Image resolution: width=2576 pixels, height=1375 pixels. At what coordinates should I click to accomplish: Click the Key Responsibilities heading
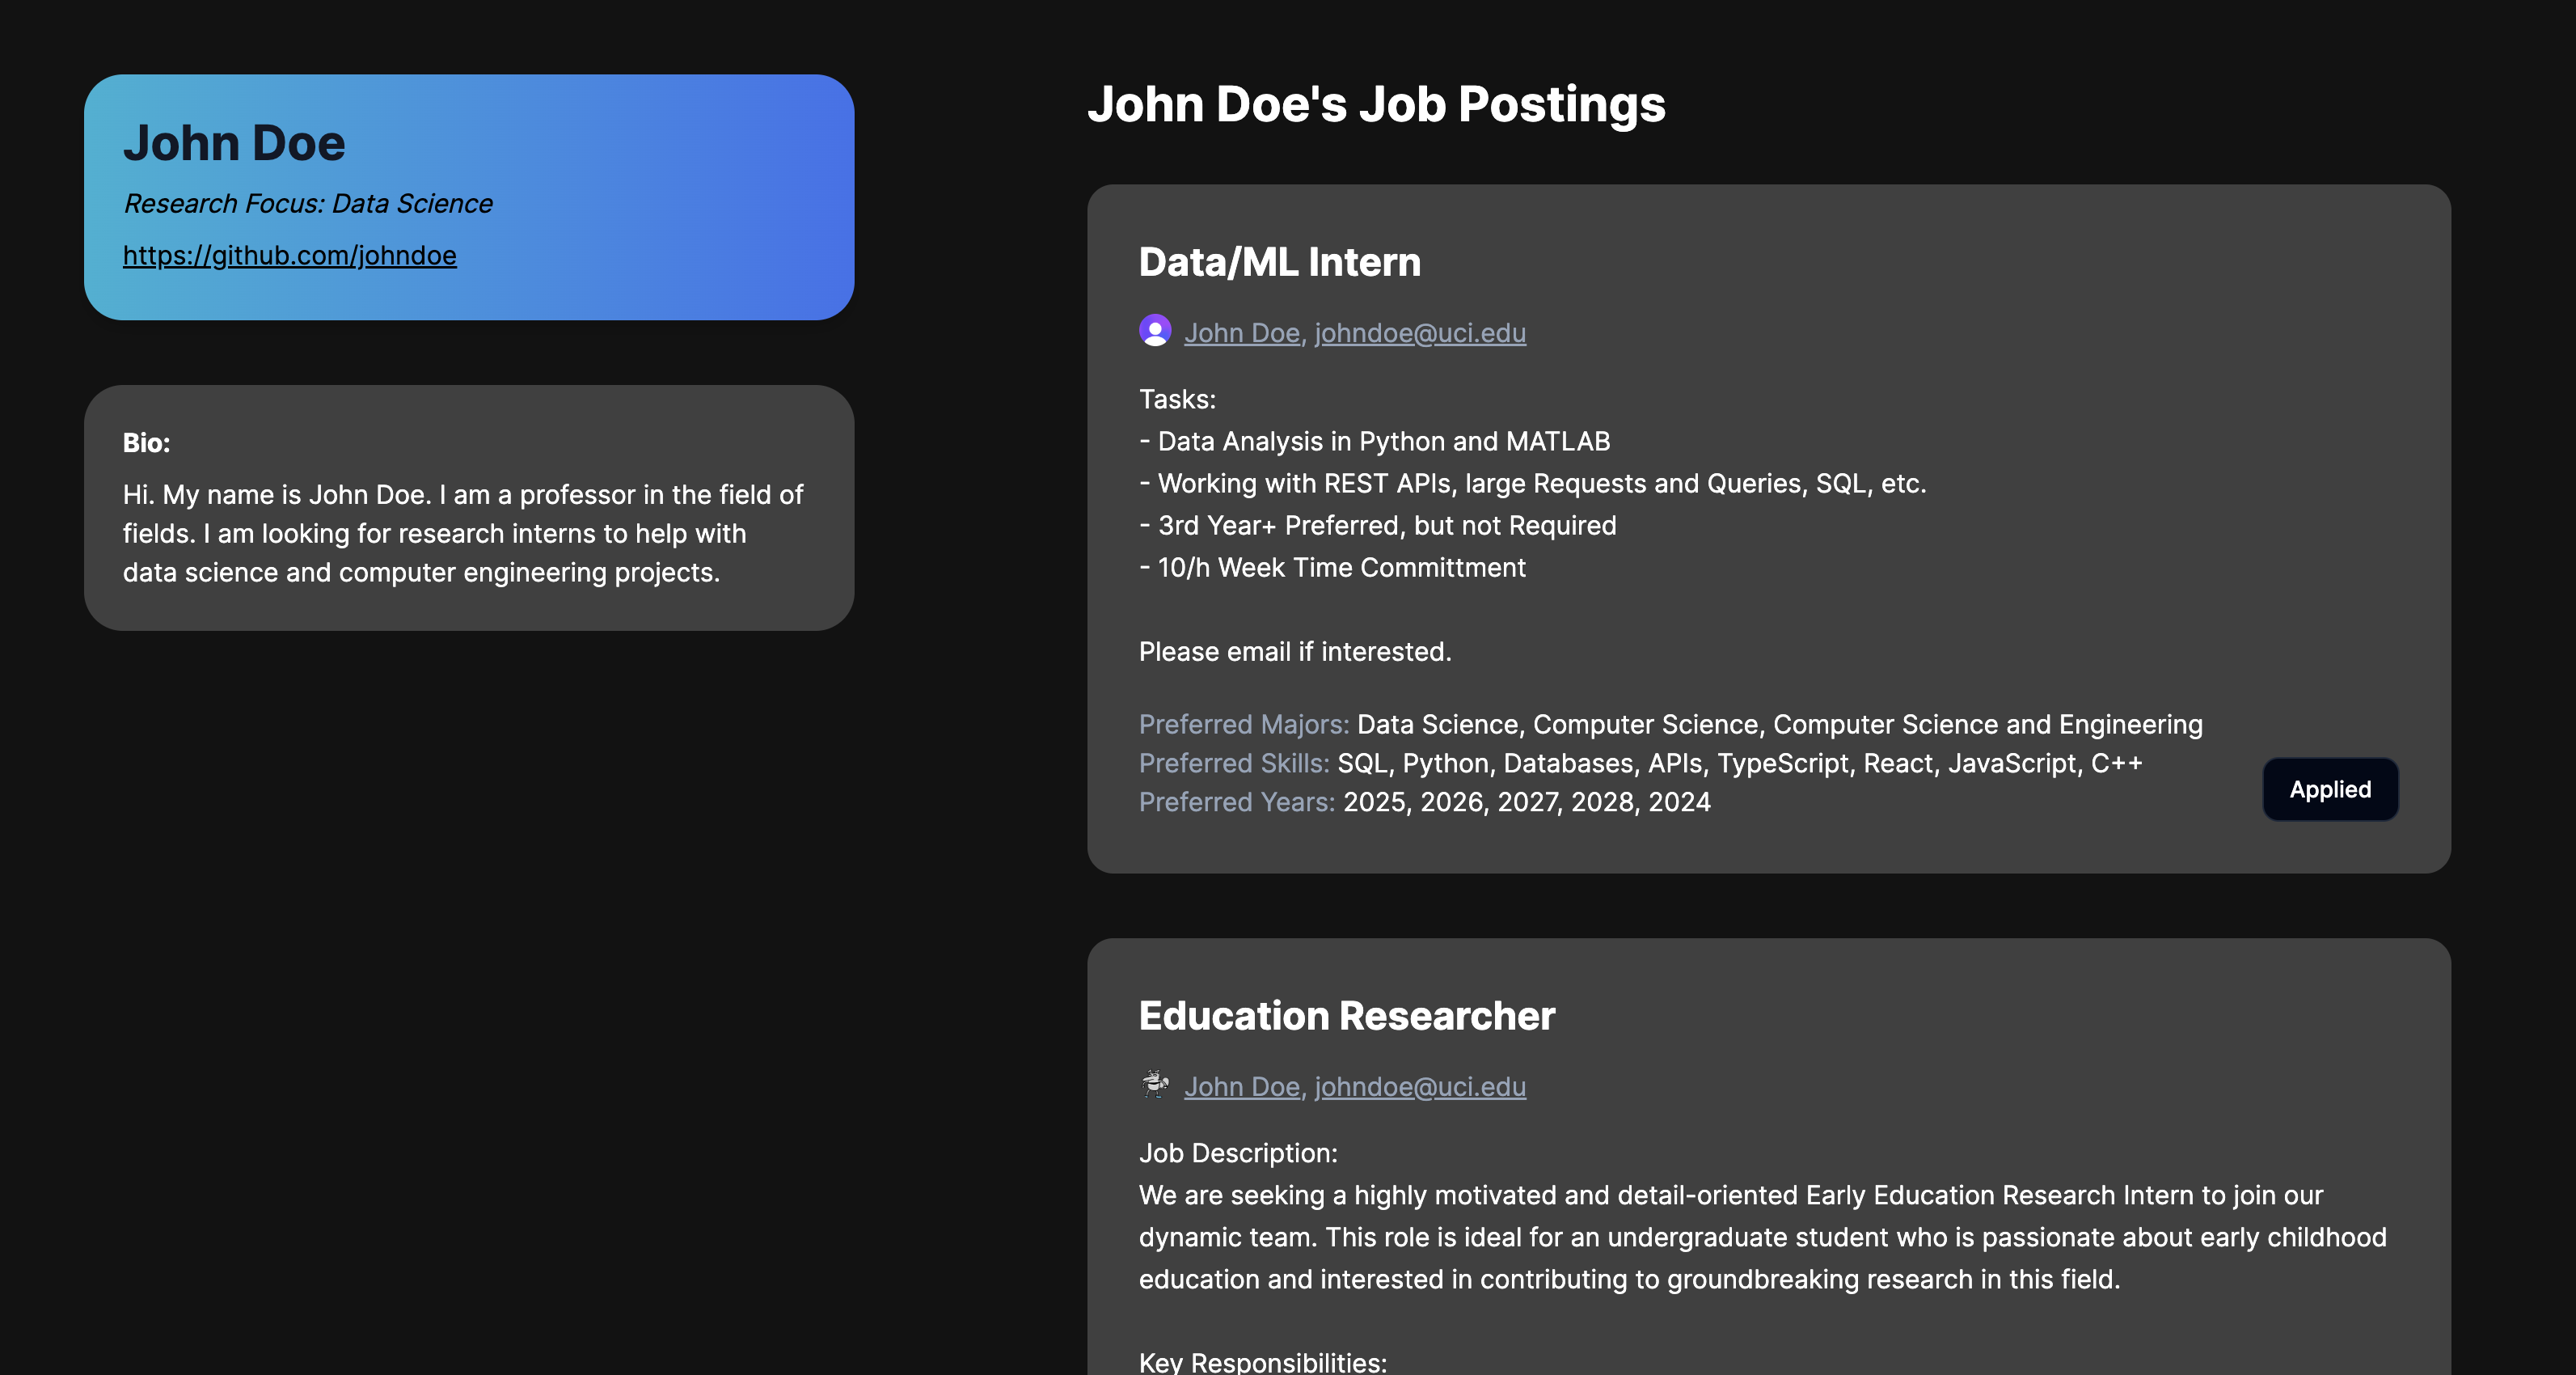pos(1262,1361)
